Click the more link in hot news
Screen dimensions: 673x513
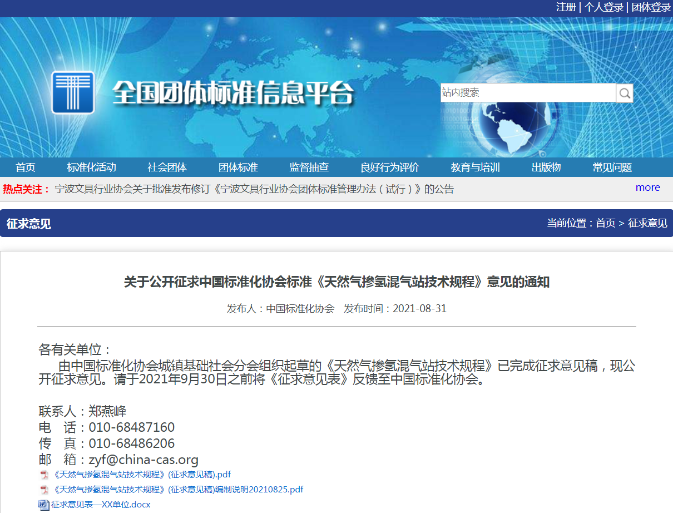point(648,188)
